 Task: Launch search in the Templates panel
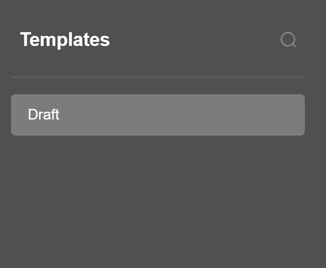tap(288, 40)
